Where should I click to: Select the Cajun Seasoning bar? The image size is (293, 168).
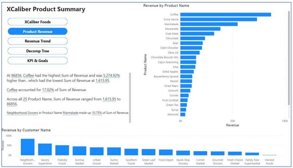(x=188, y=62)
